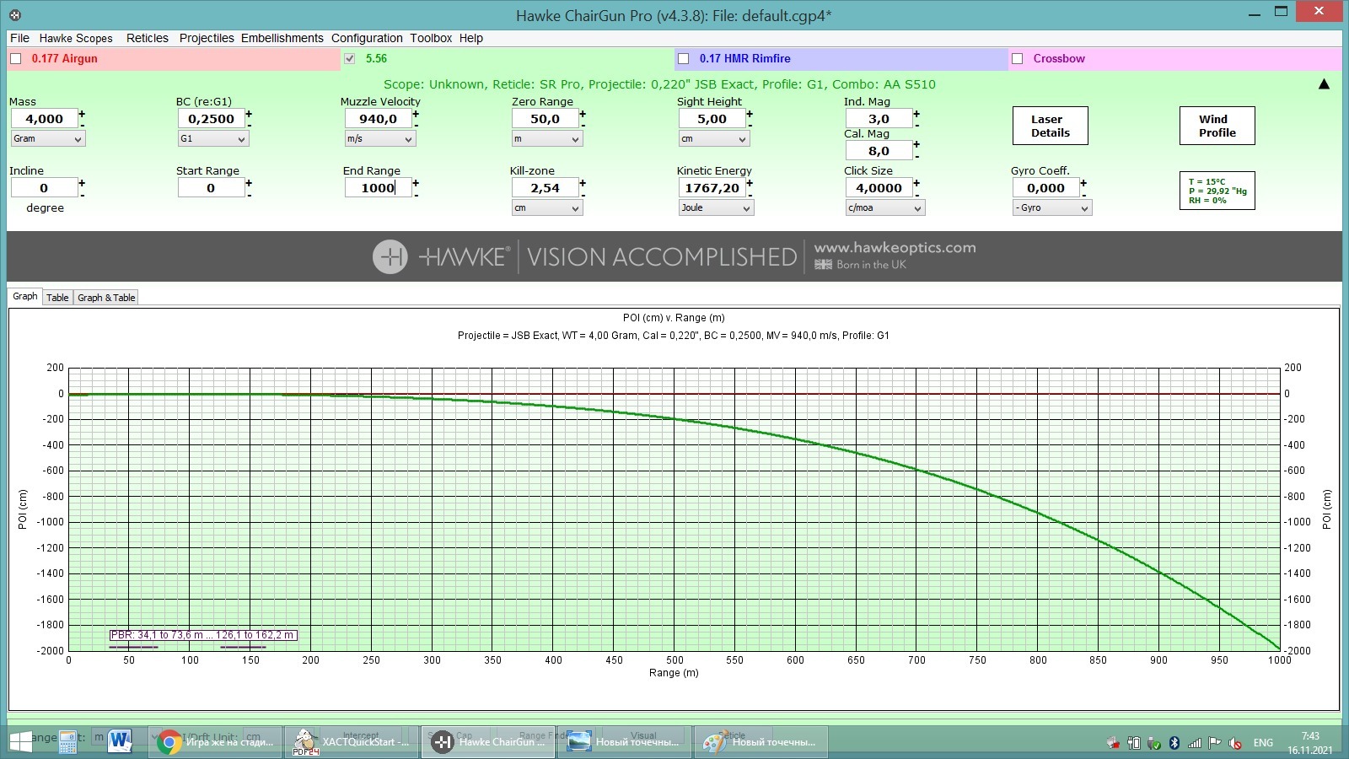Collapse the panel with the black triangle arrow
This screenshot has height=759, width=1349.
pos(1324,84)
